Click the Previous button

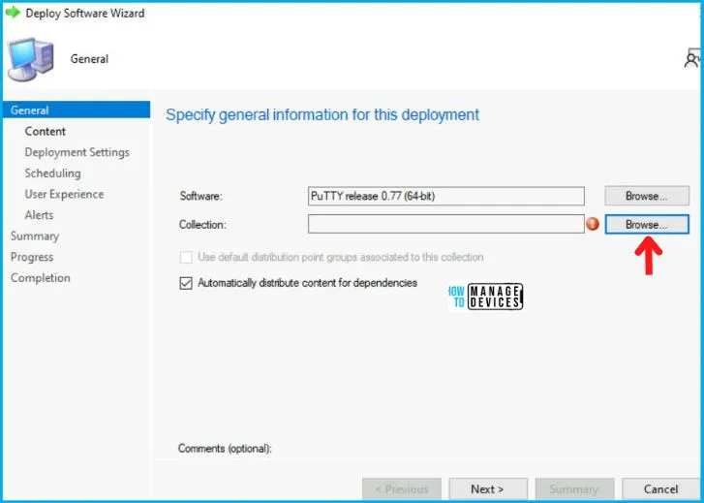coord(402,489)
